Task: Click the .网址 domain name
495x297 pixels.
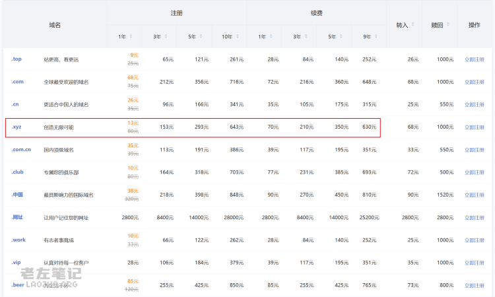Action: [x=18, y=217]
